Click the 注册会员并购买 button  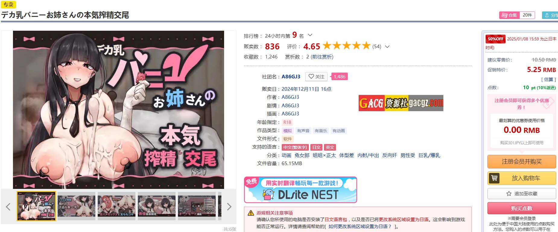pos(522,161)
